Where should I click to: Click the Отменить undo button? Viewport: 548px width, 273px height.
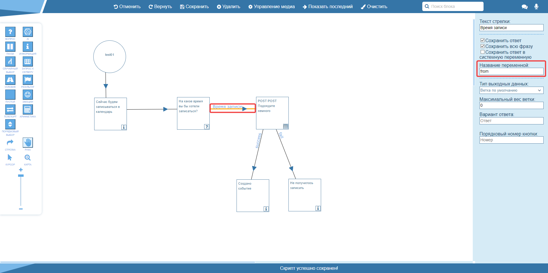point(127,6)
